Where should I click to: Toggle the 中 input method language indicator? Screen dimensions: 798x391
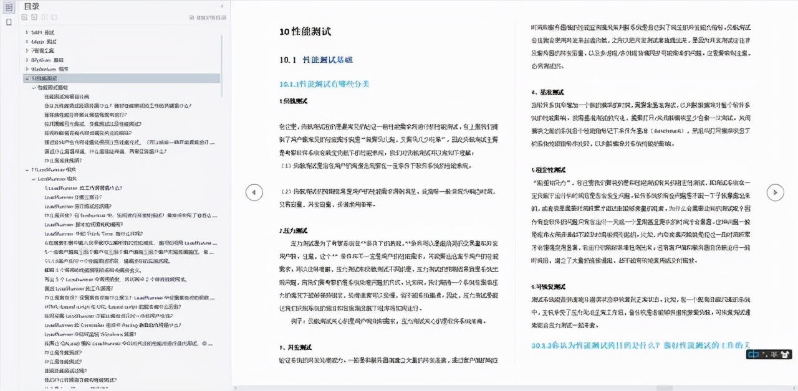[754, 354]
